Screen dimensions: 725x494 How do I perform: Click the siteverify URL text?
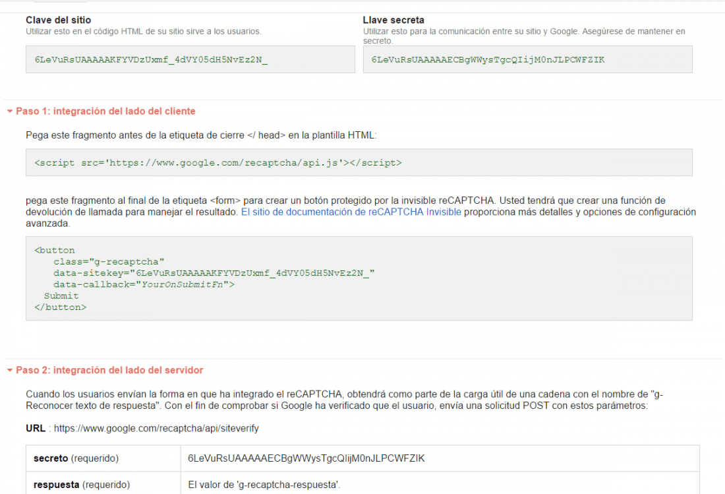click(156, 428)
